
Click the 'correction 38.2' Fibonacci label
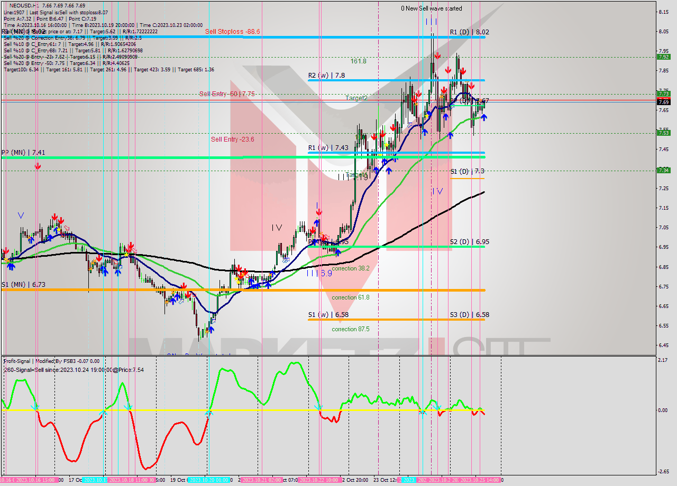pos(351,268)
